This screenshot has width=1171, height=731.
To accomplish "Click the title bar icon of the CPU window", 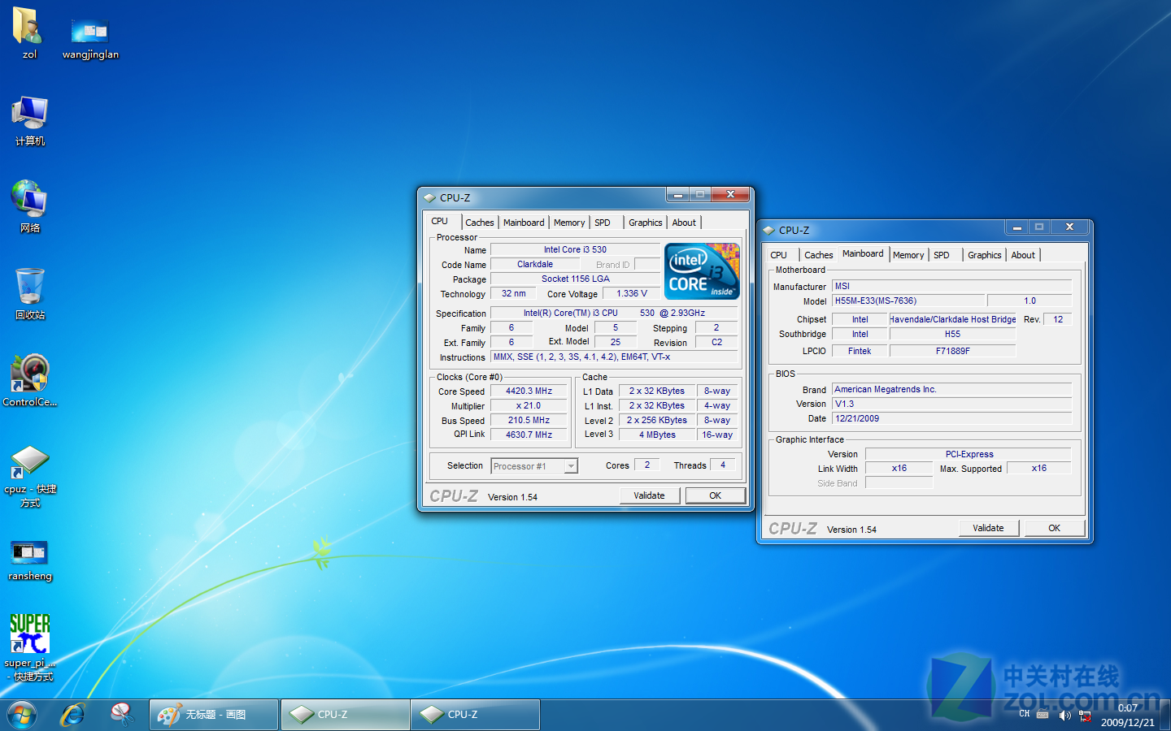I will pos(429,197).
